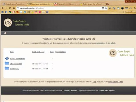Bookmark this page with the star icon
Image resolution: width=136 pixels, height=102 pixels.
click(106, 8)
